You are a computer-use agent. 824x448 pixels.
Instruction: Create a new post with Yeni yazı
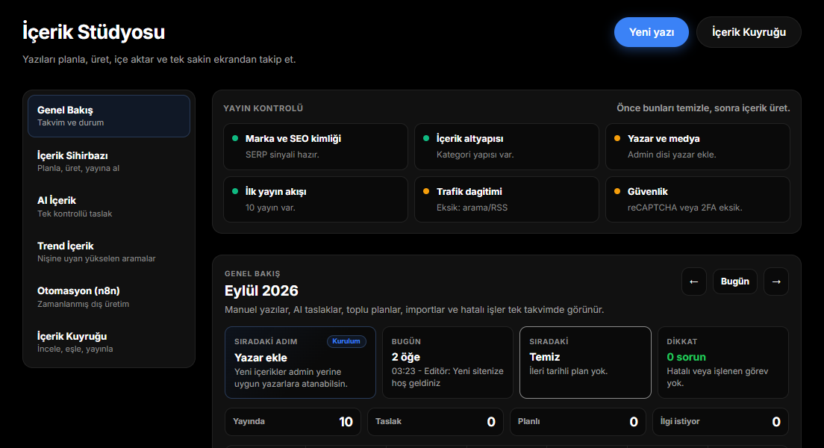point(651,32)
